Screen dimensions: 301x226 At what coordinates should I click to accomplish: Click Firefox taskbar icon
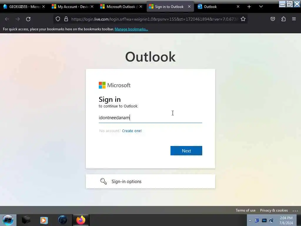(81, 220)
